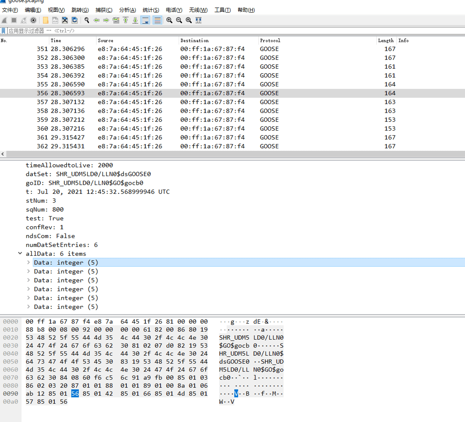The height and width of the screenshot is (422, 465).
Task: Toggle auto-scroll during live capture
Action: click(x=145, y=20)
